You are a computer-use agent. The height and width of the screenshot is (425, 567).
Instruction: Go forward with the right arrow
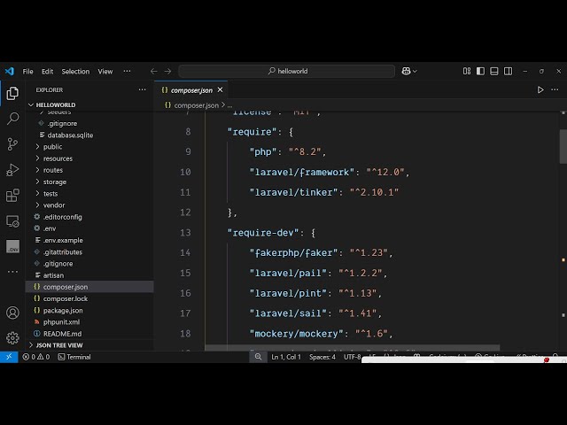tap(167, 71)
